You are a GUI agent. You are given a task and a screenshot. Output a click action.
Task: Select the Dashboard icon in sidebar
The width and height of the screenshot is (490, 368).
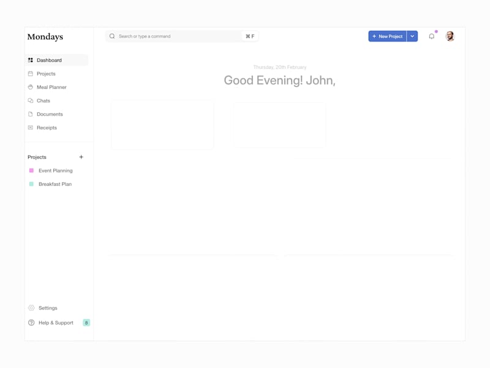coord(31,60)
